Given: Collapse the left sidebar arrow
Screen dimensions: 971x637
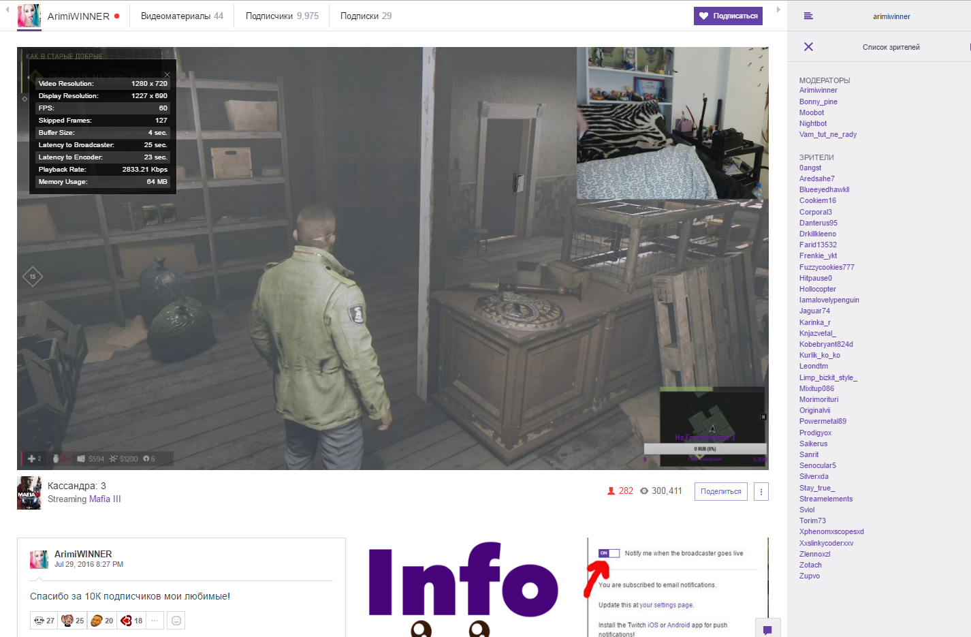Looking at the screenshot, I should (7, 10).
